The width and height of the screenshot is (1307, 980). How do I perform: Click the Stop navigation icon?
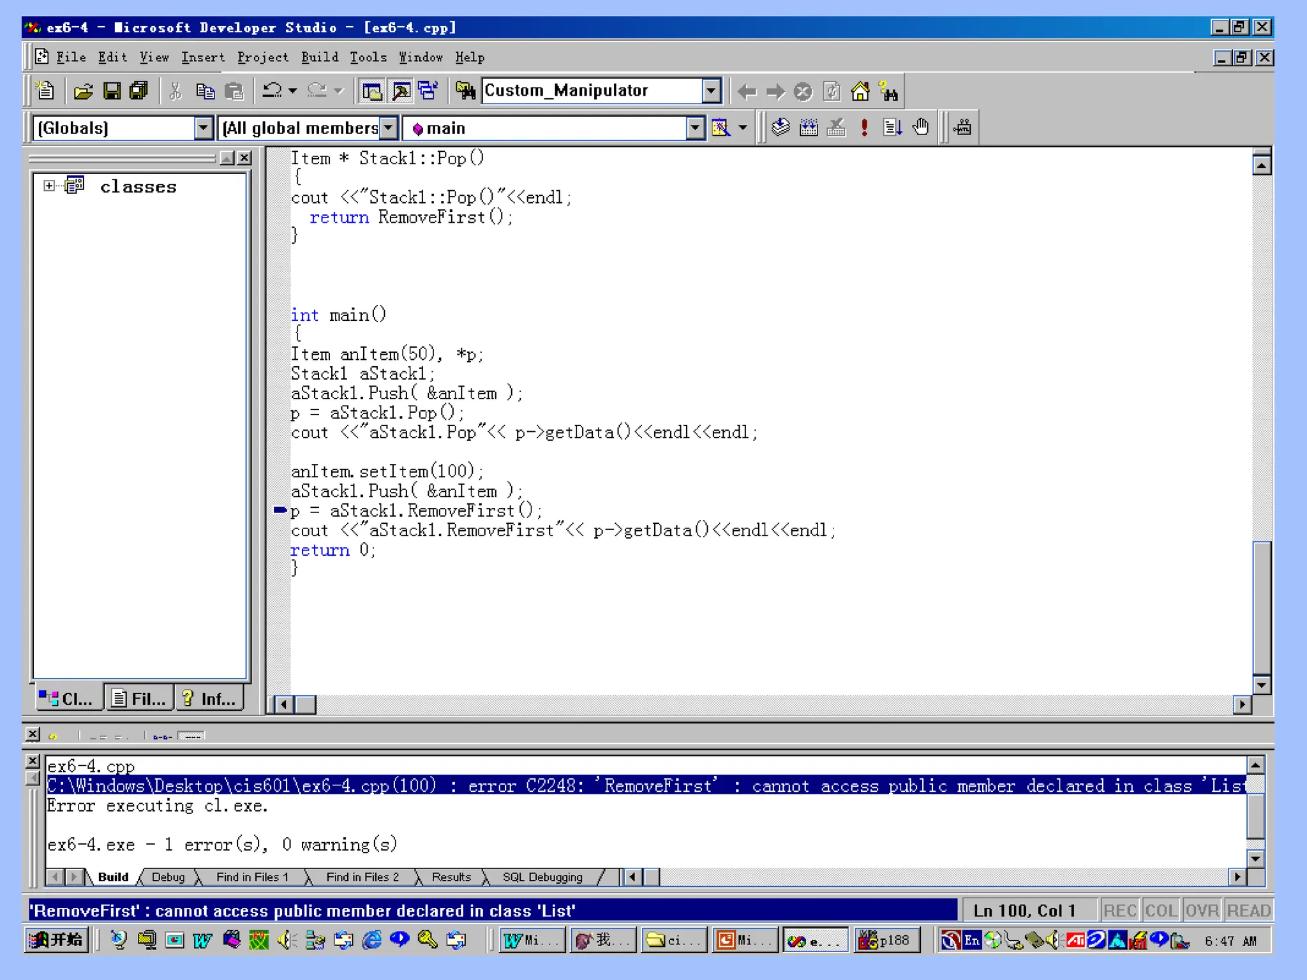click(x=803, y=92)
